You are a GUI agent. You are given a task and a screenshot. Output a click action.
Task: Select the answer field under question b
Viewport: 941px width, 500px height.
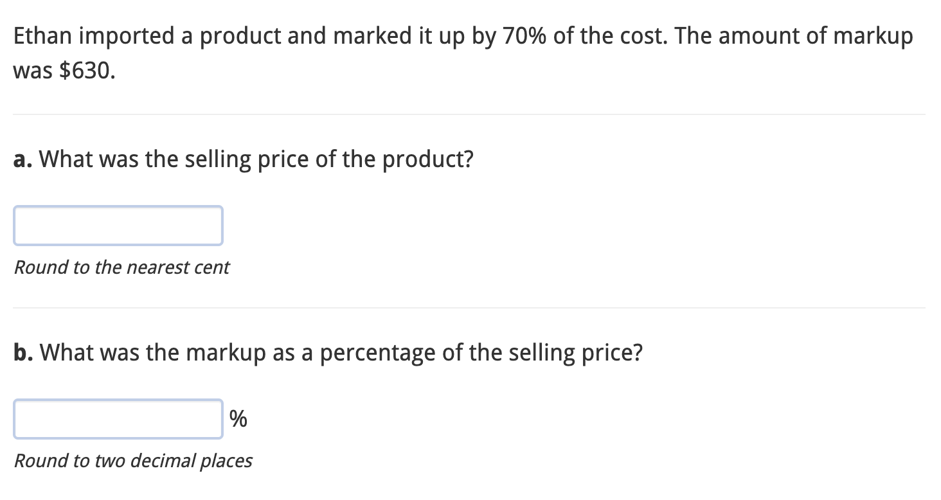click(118, 418)
